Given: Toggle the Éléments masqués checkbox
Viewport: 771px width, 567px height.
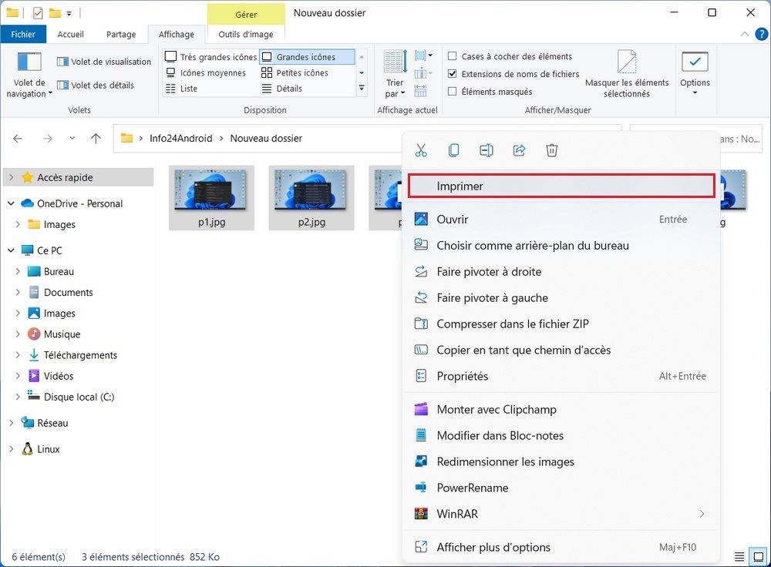Looking at the screenshot, I should (x=453, y=92).
